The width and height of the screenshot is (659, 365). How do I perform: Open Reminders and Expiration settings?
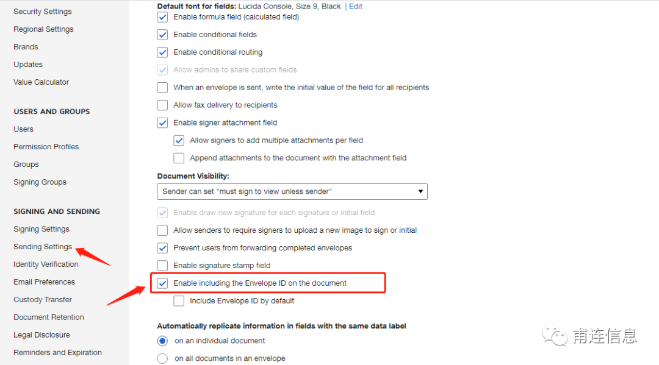click(57, 353)
